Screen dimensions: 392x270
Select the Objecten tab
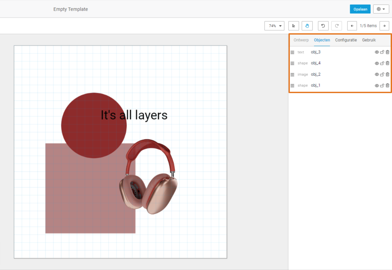tap(322, 40)
